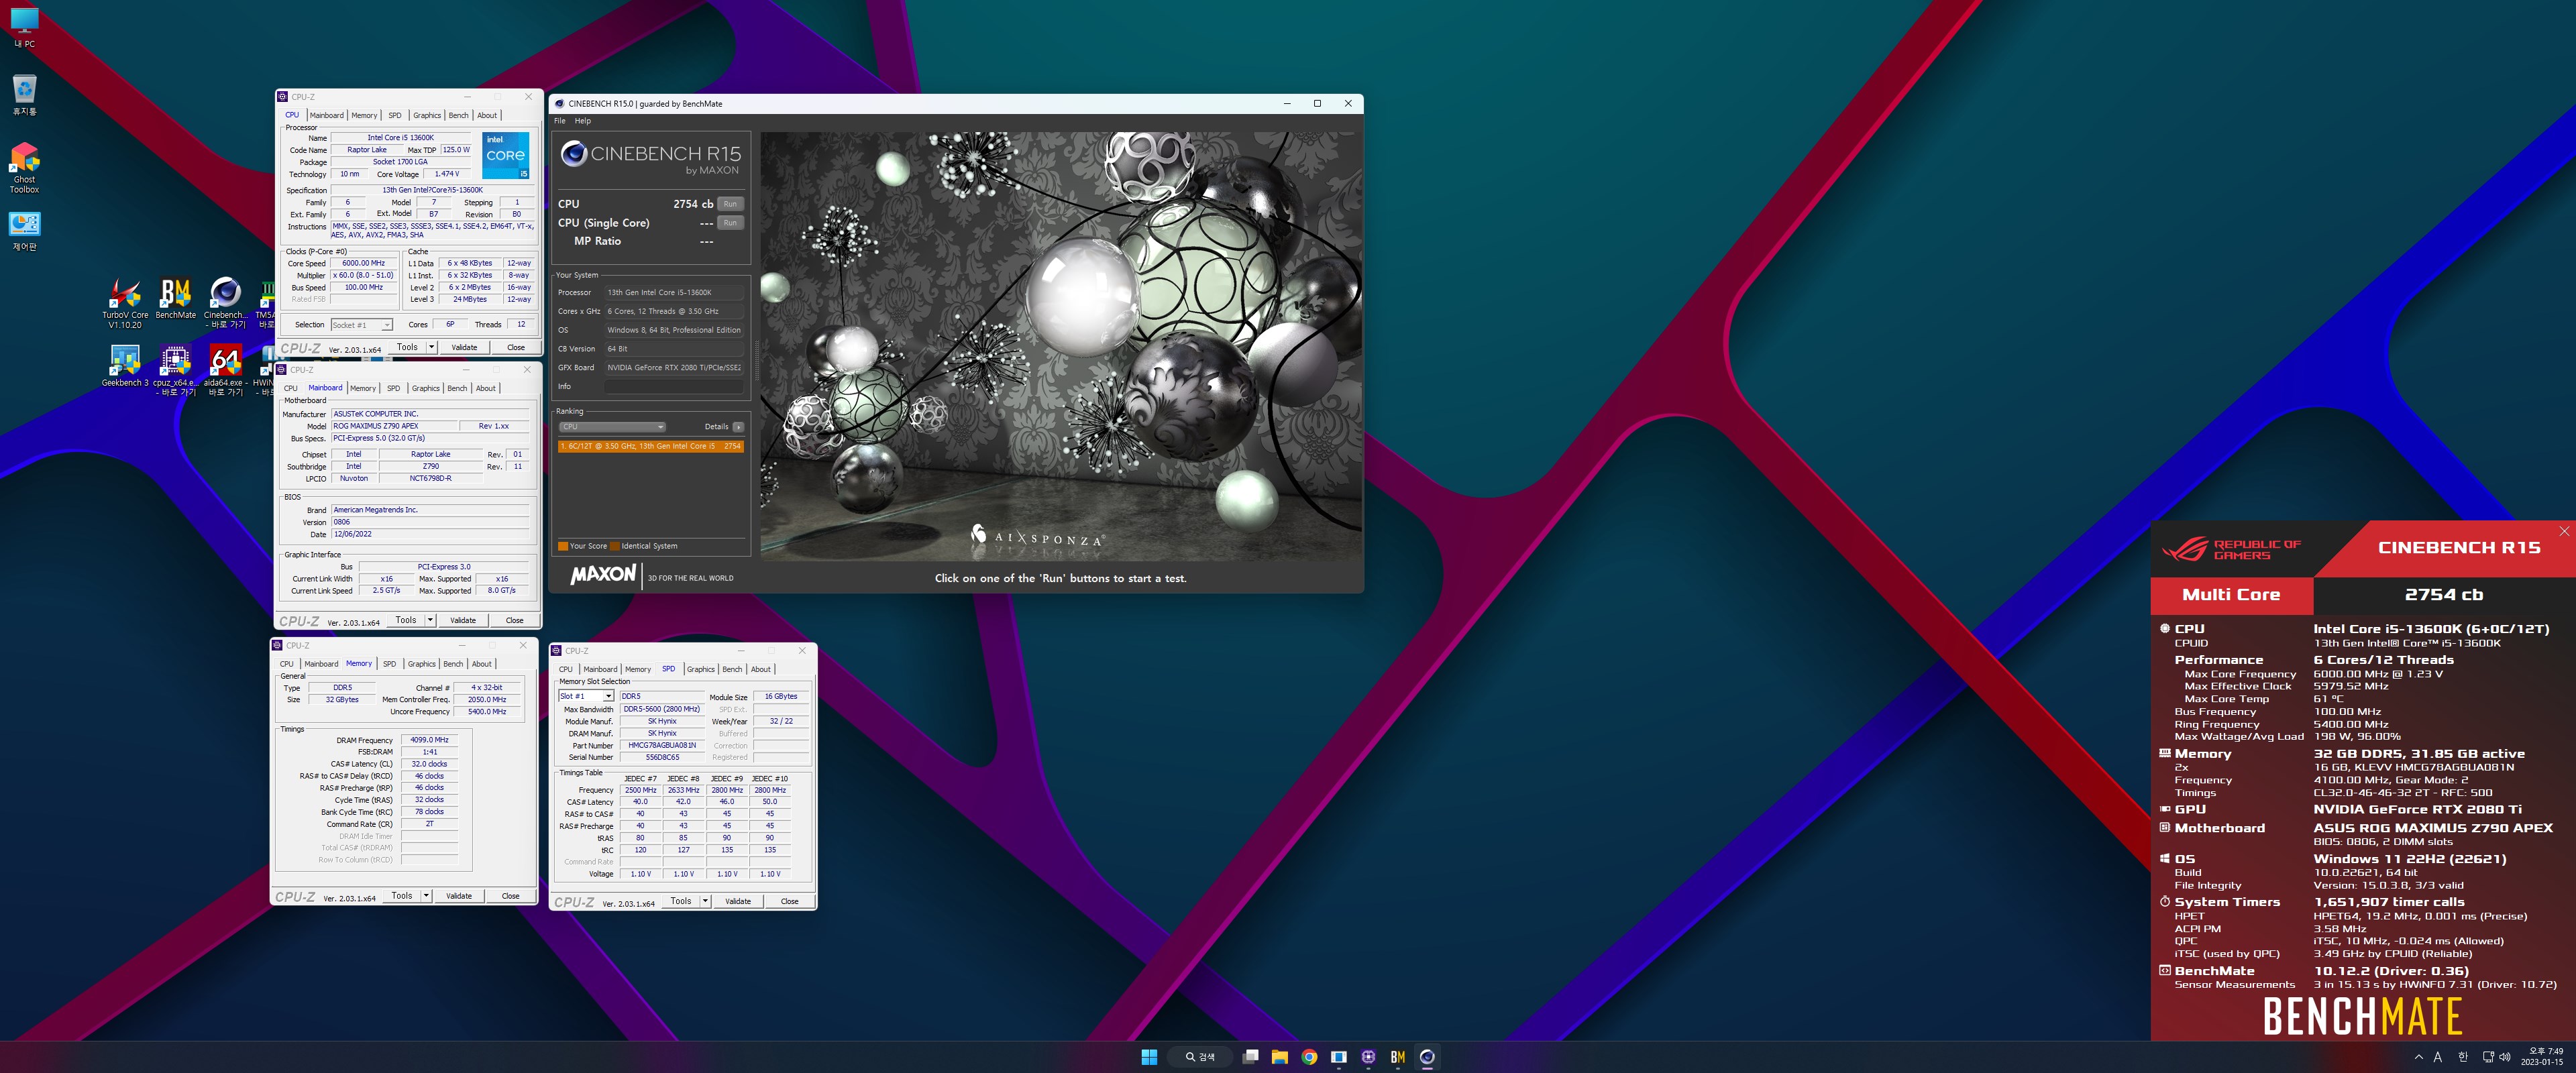Switch to Bench tab in top CPU-Z window
Image resolution: width=2576 pixels, height=1073 pixels.
point(458,115)
